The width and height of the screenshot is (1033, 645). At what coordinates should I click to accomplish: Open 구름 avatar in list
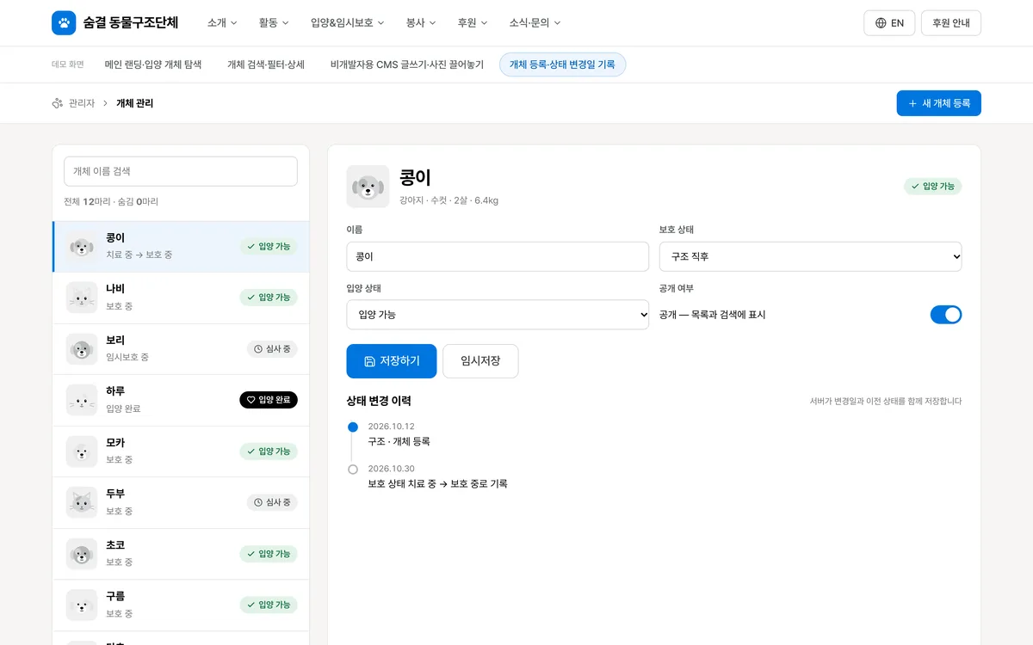82,605
